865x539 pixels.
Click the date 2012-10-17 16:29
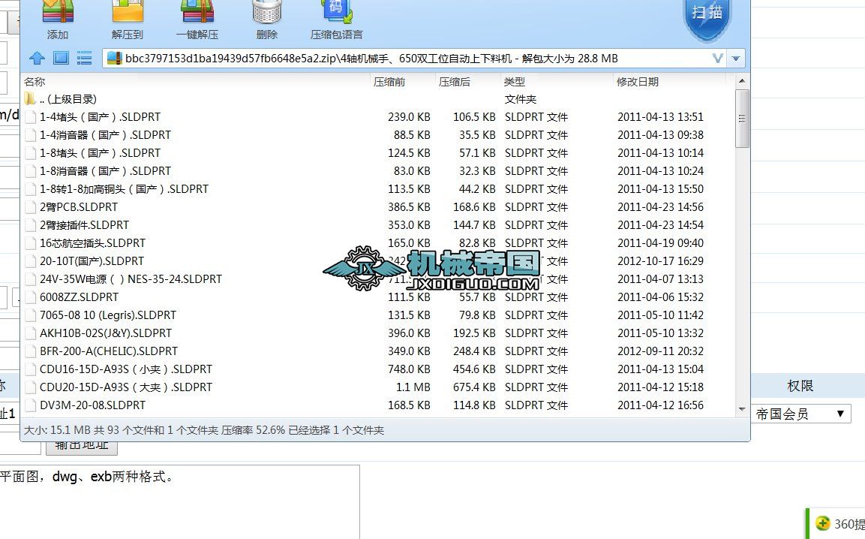point(660,261)
